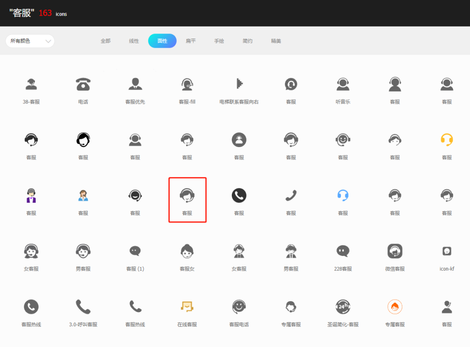Select the 简约 style tab
This screenshot has height=347, width=470.
pos(247,41)
